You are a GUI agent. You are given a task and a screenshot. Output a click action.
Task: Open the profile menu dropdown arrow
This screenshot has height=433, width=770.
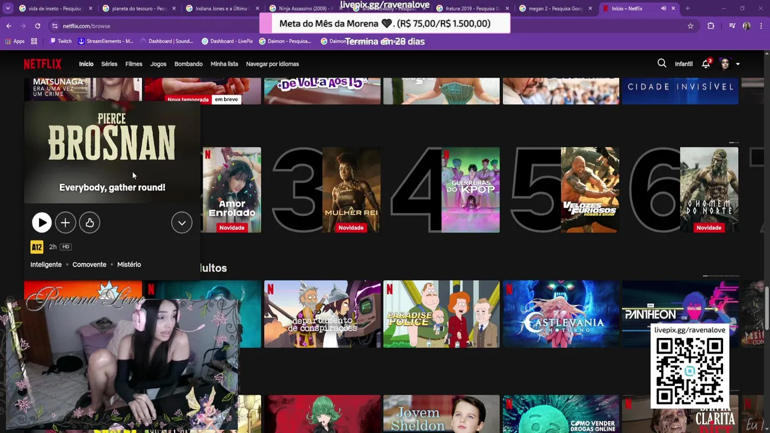tap(738, 64)
